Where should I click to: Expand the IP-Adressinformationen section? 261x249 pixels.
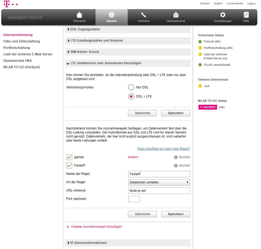tap(89, 243)
